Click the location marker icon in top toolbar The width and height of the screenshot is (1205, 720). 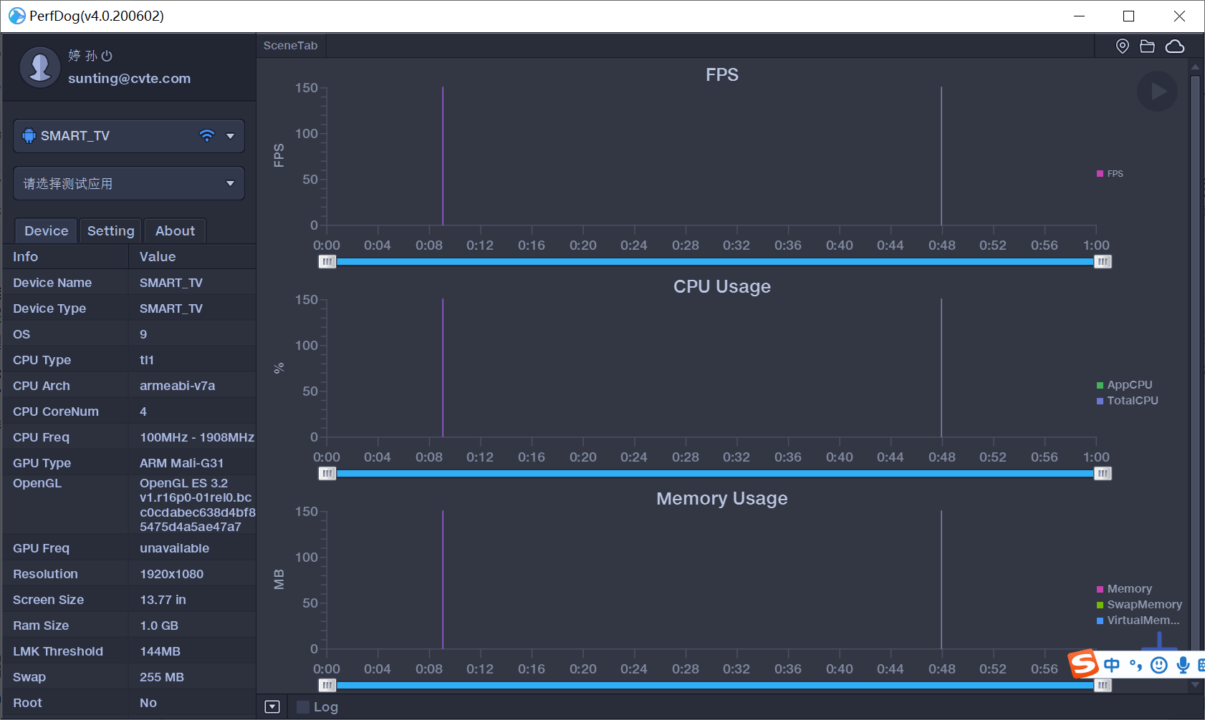[x=1122, y=45]
